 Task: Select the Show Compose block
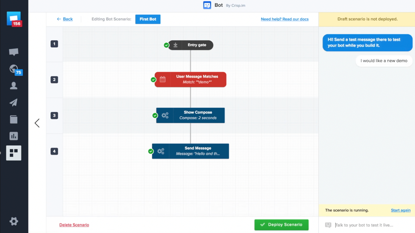[191, 115]
